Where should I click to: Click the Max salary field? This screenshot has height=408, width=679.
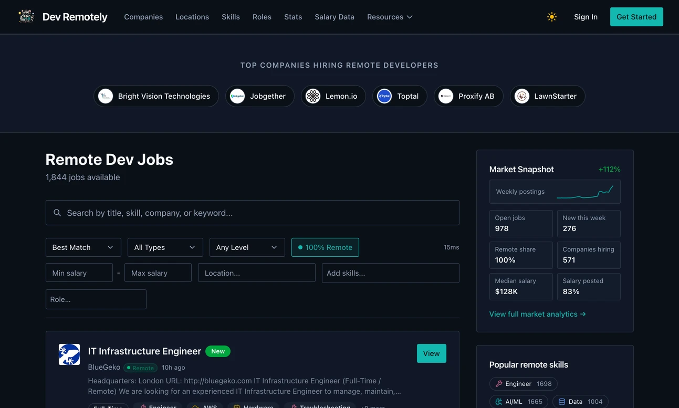158,273
